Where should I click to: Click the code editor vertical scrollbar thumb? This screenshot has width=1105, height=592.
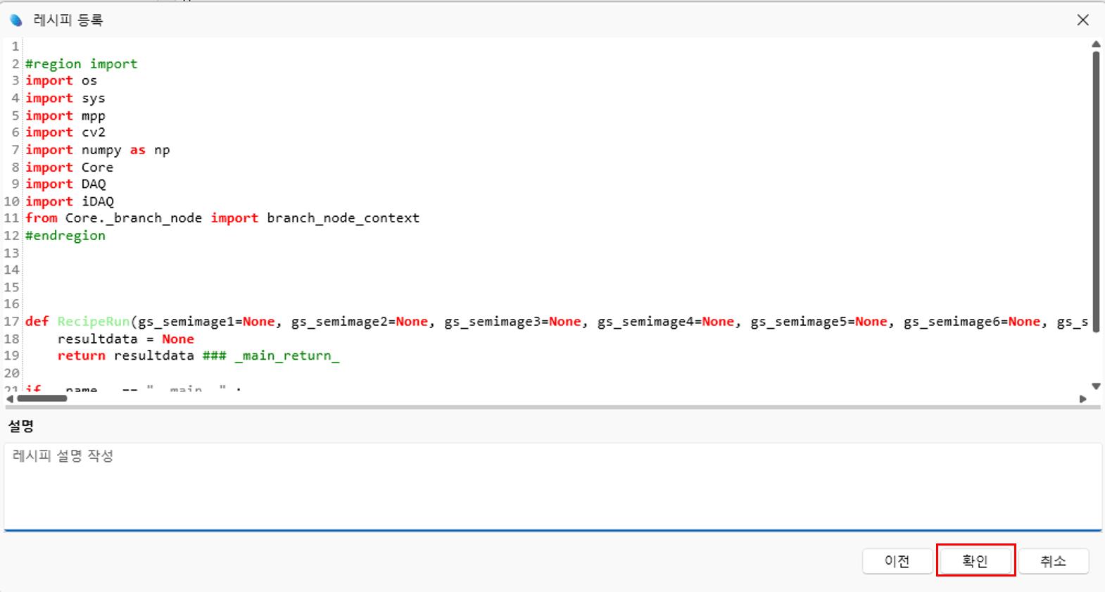click(1096, 190)
